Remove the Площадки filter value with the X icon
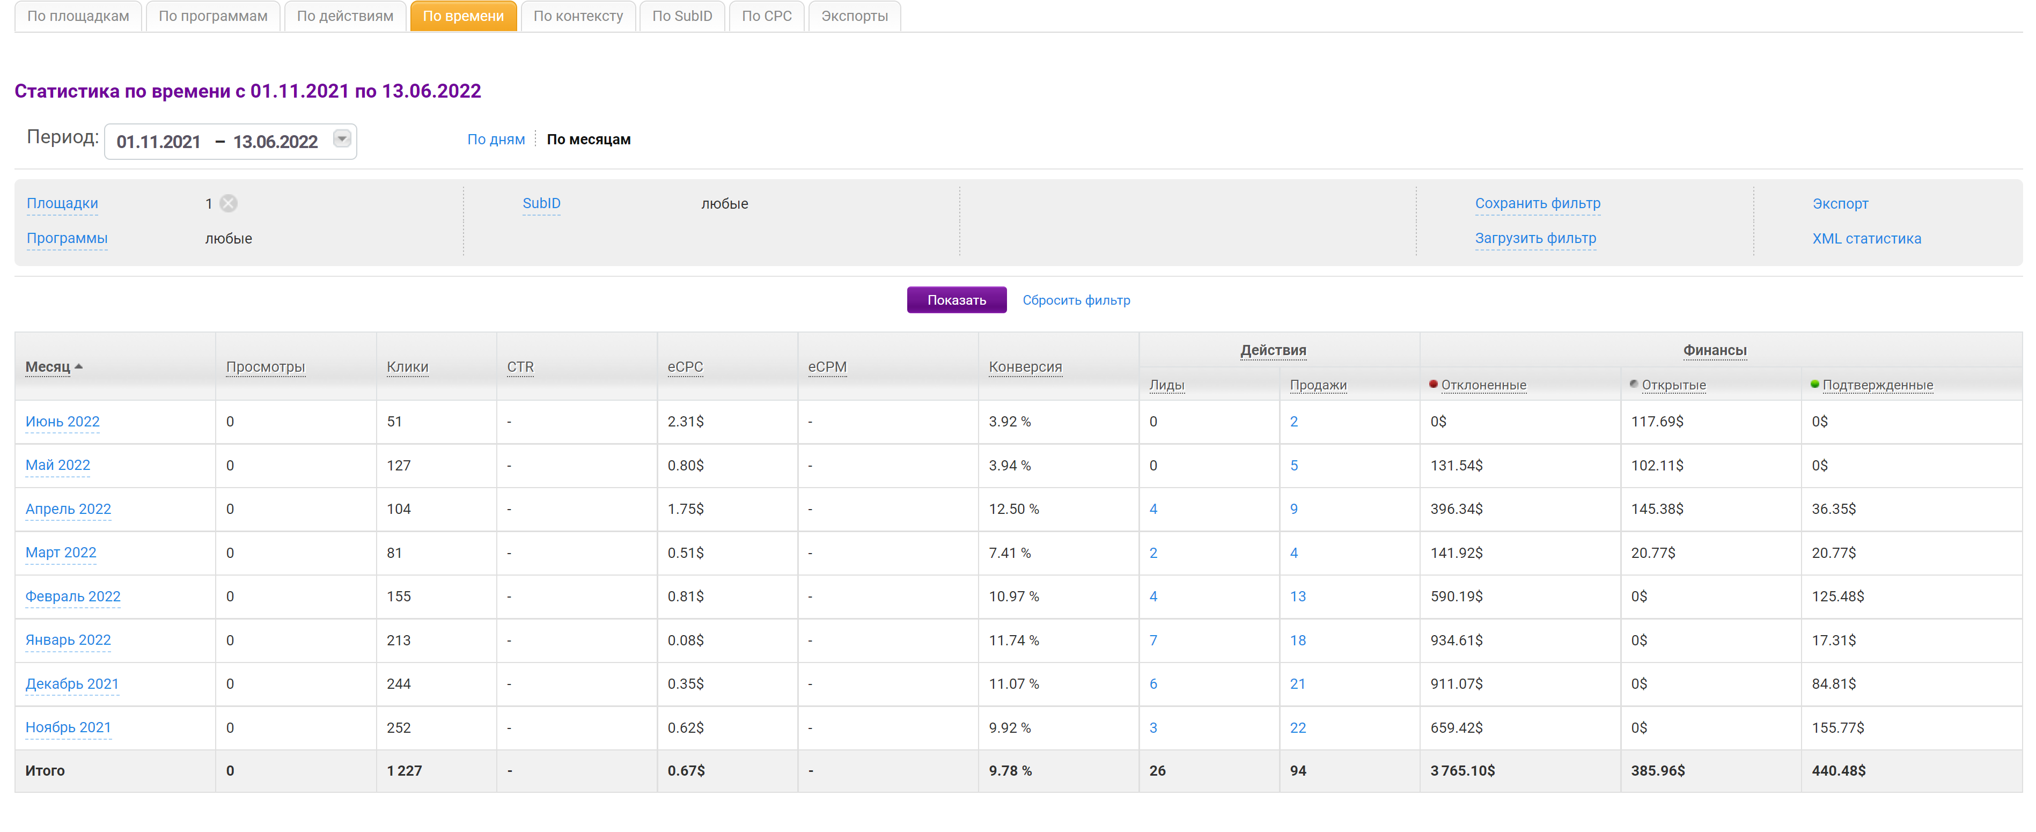 pyautogui.click(x=229, y=204)
